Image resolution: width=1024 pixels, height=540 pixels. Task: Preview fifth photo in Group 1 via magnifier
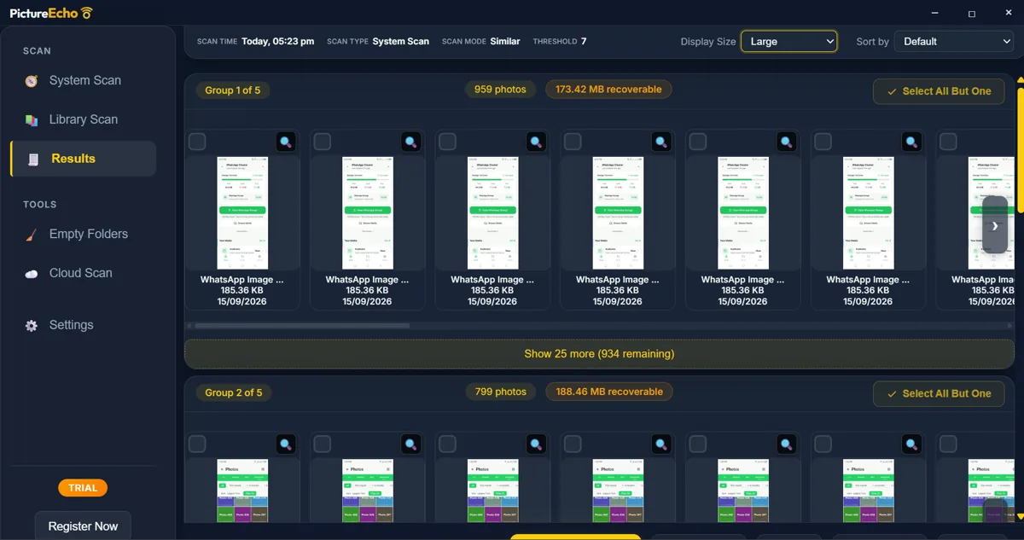(787, 142)
